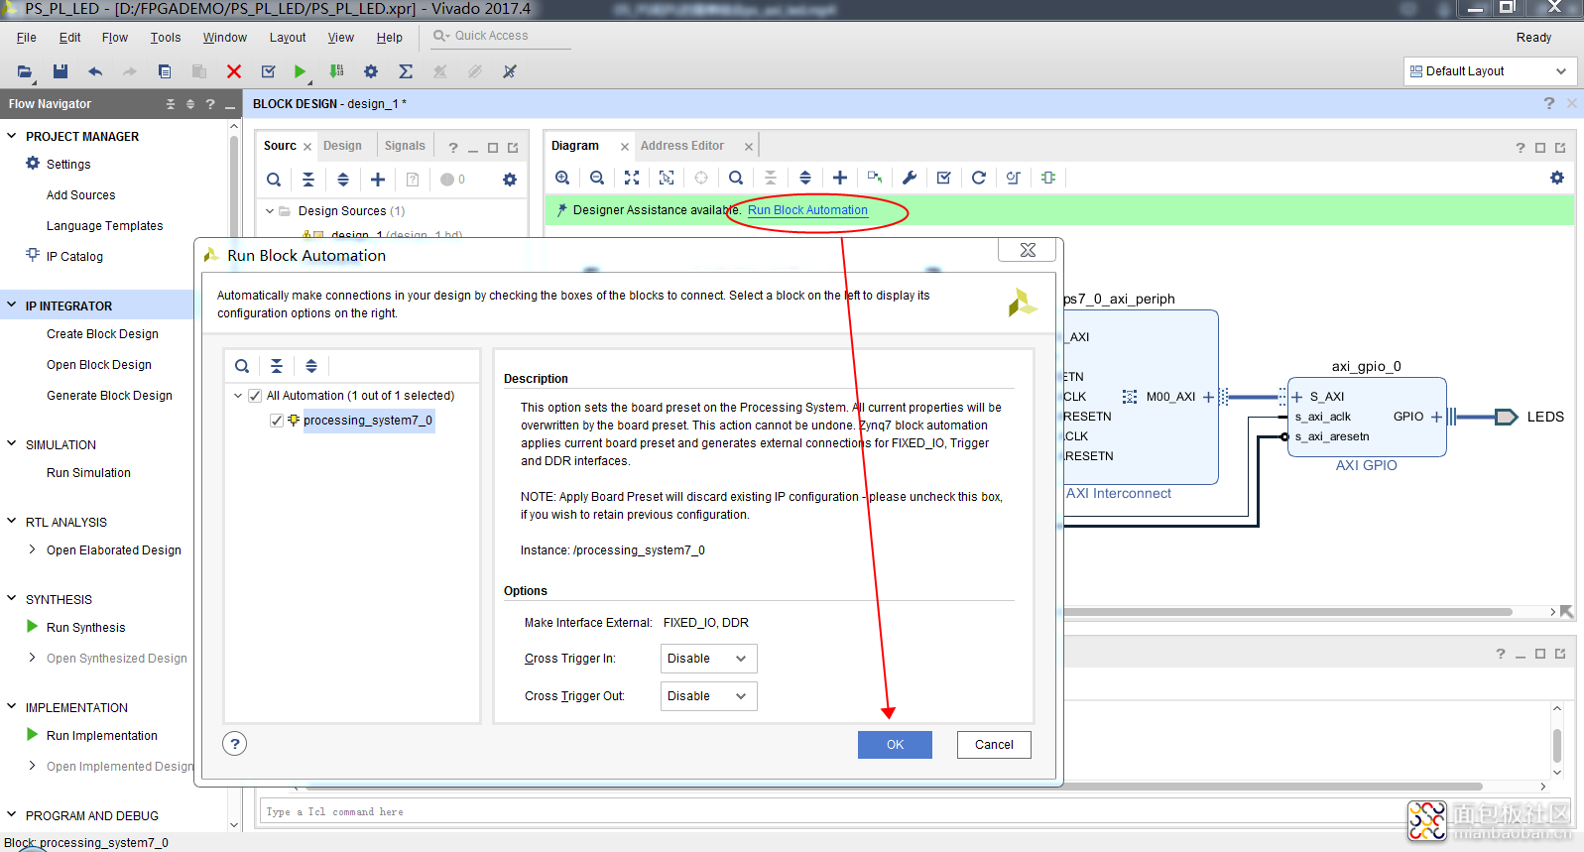The width and height of the screenshot is (1584, 852).
Task: Click Collapse All icon in automation dialog tree
Action: pos(277,366)
